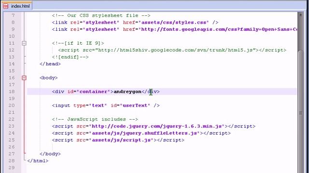Collapse the body fold marker on line 16

pyautogui.click(x=24, y=78)
